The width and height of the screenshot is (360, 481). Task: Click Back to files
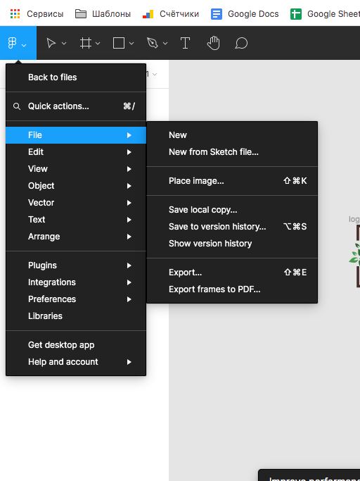(76, 77)
